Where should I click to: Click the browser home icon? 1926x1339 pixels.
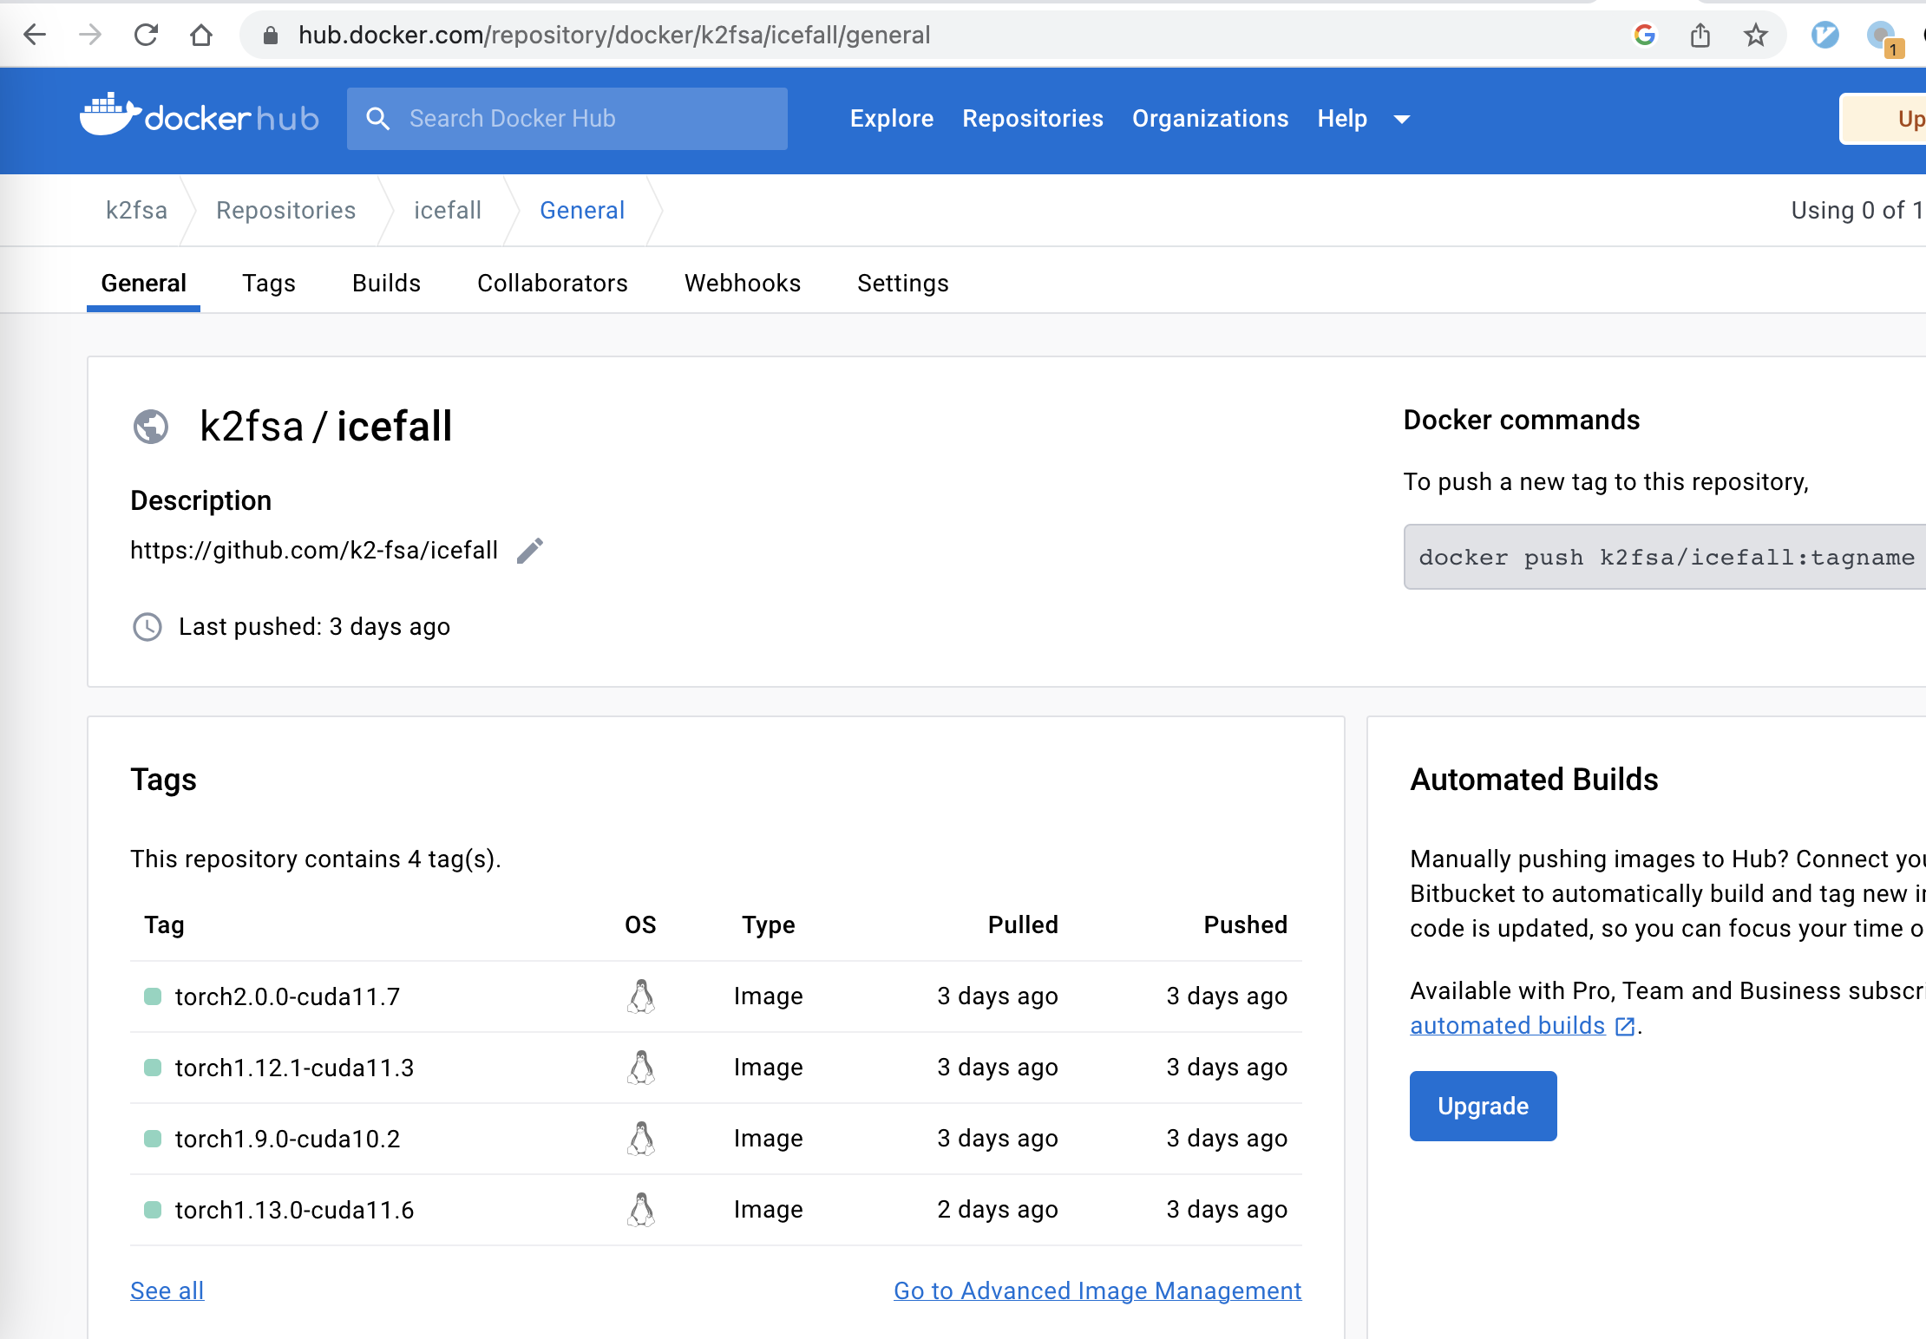[201, 35]
